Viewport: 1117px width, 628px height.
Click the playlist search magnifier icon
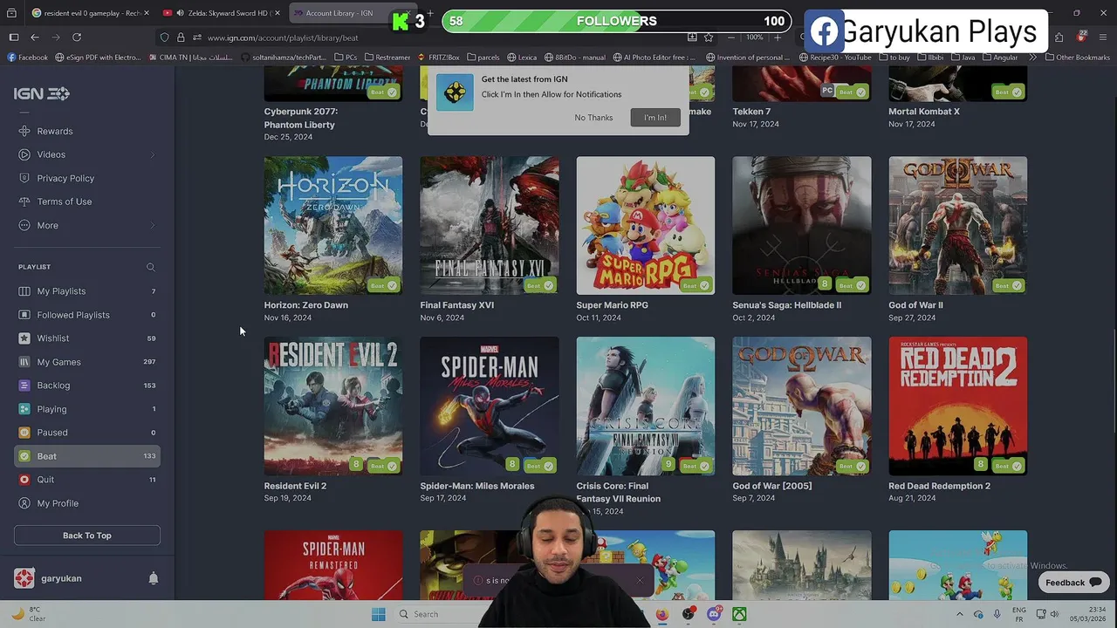150,267
